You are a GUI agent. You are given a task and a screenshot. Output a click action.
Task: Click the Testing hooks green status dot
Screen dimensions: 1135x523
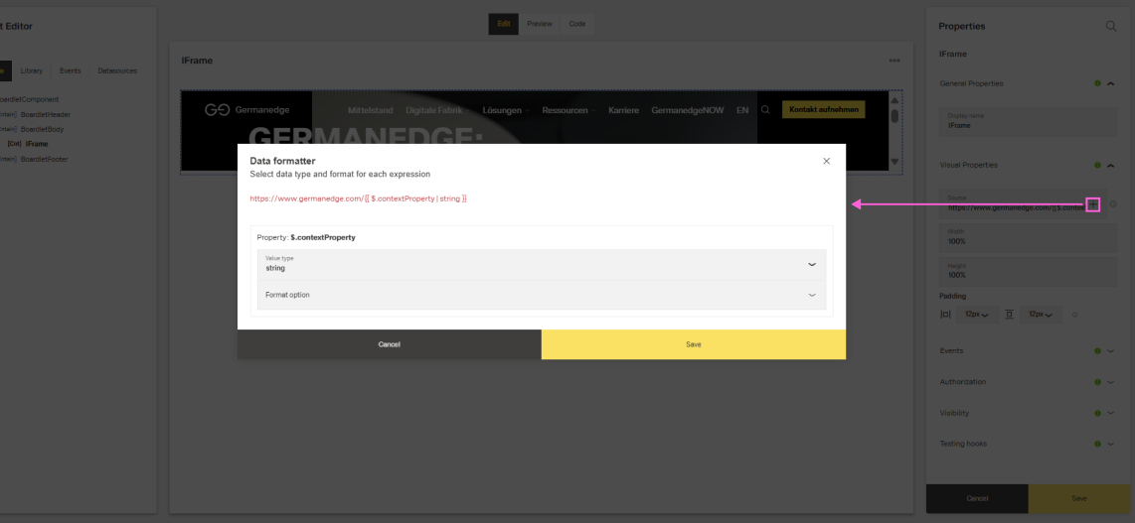[1097, 444]
